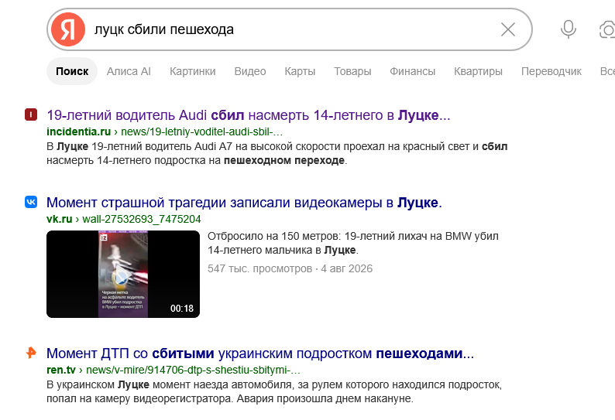Viewport: 615px width, 420px height.
Task: Switch to Алиса AI tab
Action: click(129, 71)
